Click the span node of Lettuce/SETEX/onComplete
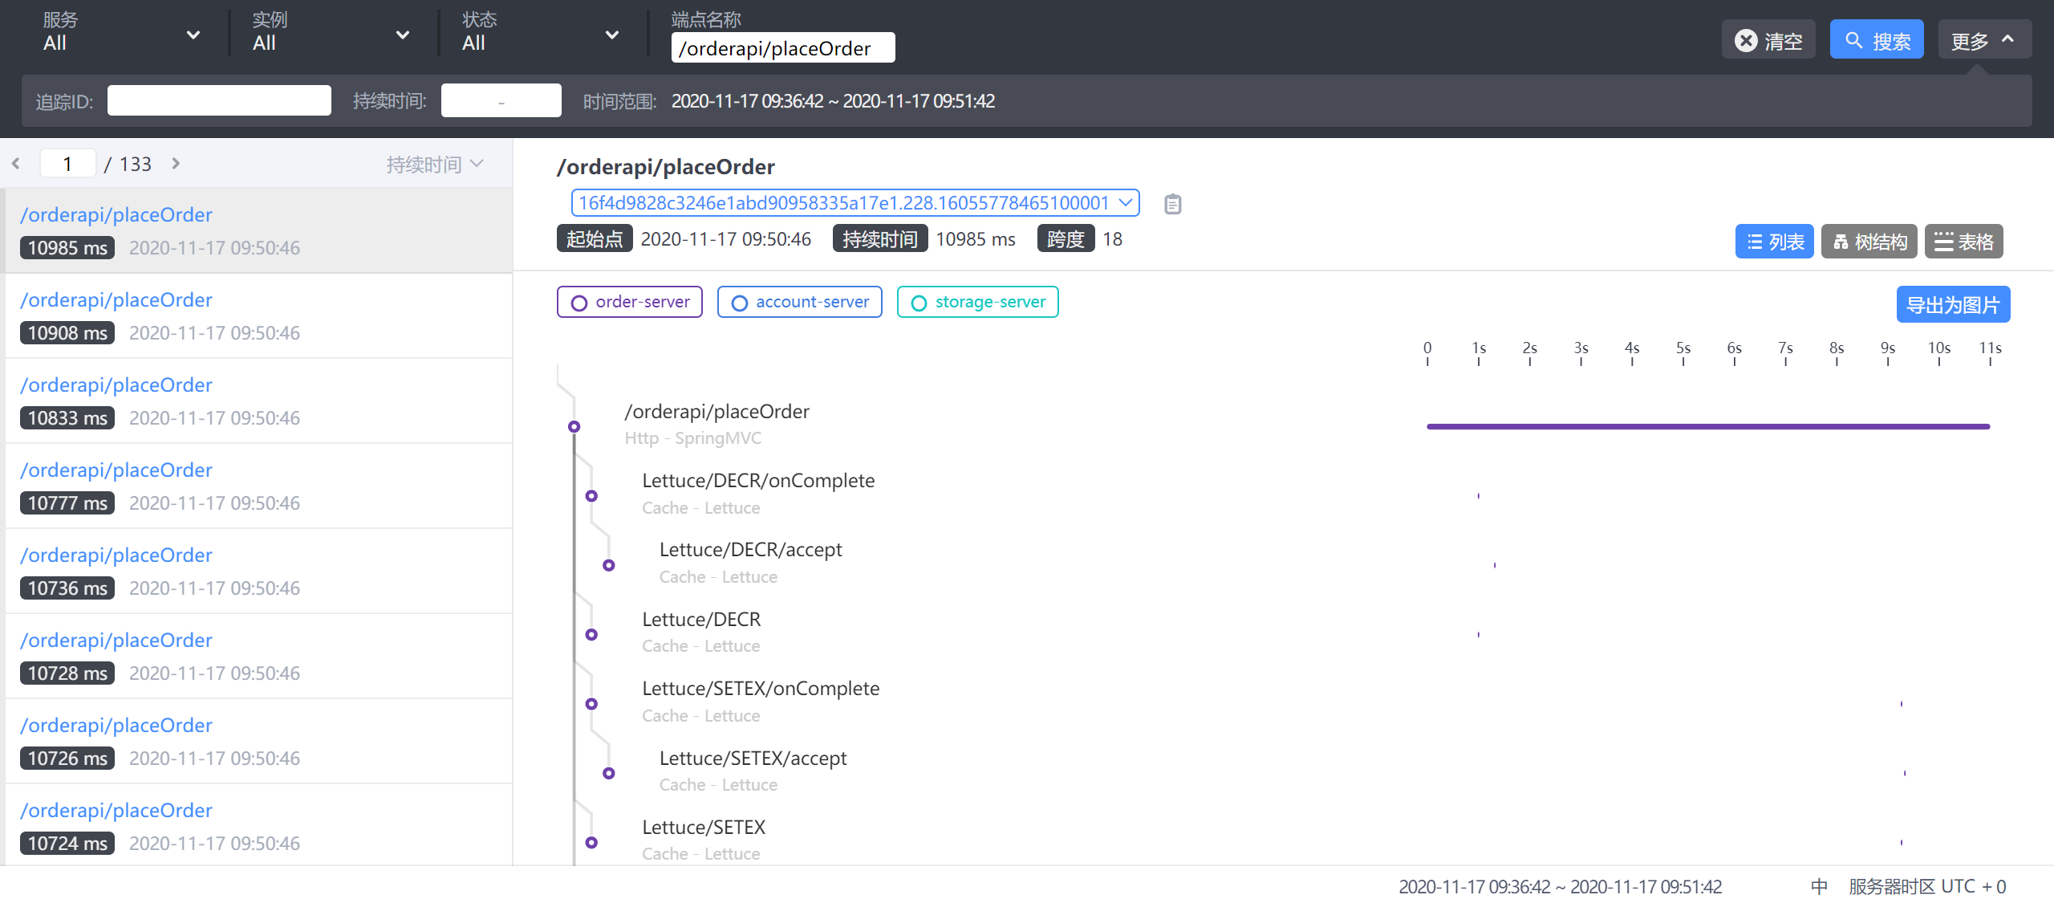 (591, 704)
